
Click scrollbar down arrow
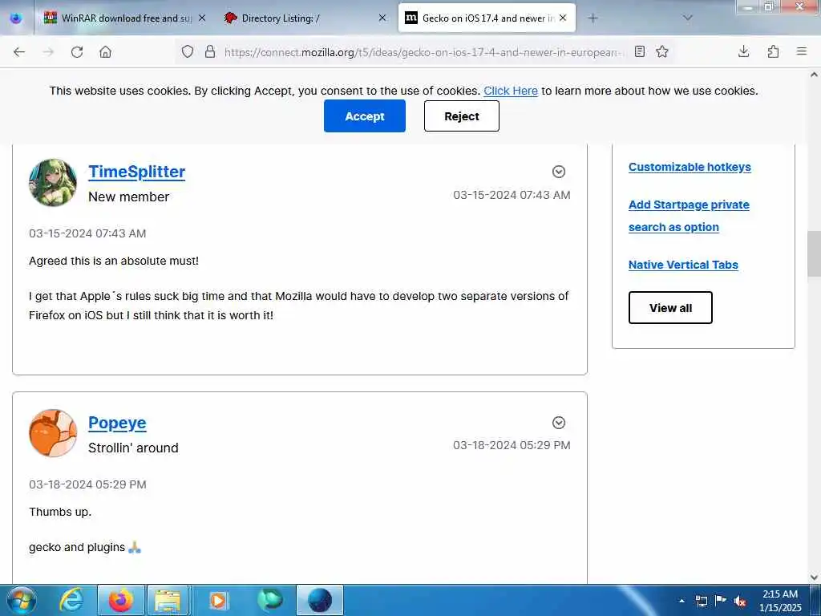coord(814,577)
